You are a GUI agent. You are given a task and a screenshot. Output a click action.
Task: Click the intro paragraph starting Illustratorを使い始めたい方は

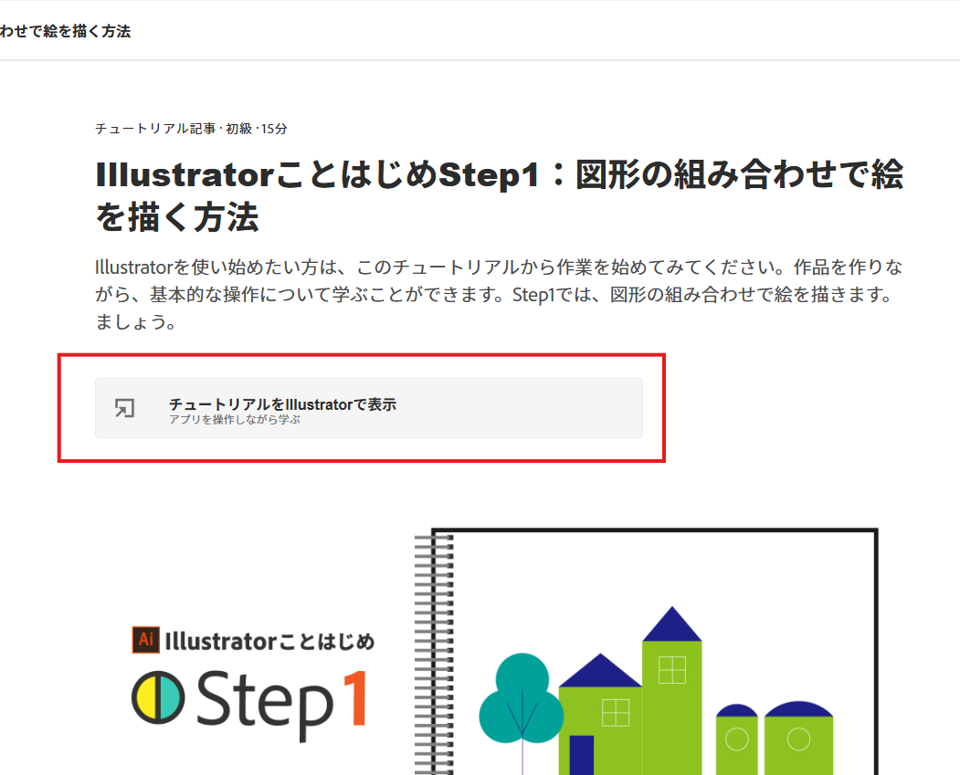(499, 294)
